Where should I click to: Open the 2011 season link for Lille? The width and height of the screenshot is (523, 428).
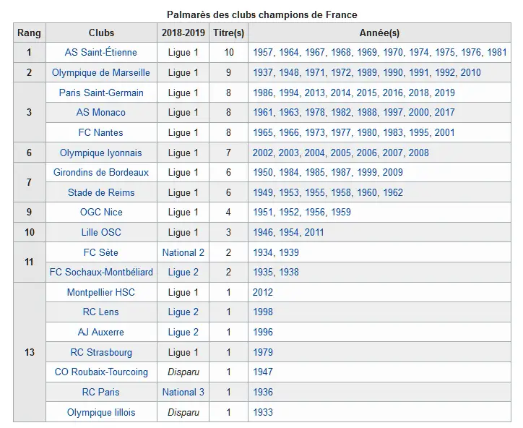point(314,232)
